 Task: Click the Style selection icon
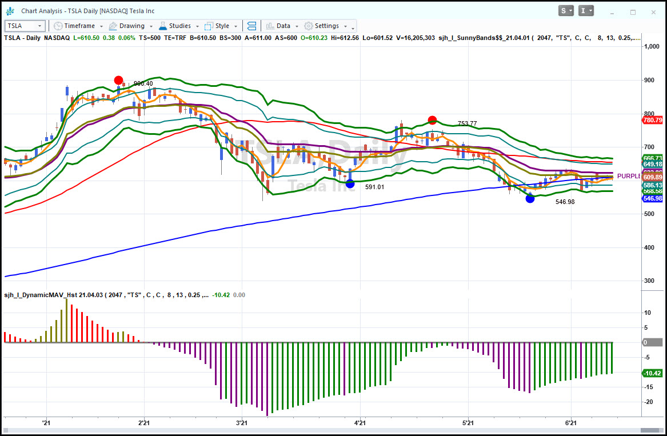point(209,26)
